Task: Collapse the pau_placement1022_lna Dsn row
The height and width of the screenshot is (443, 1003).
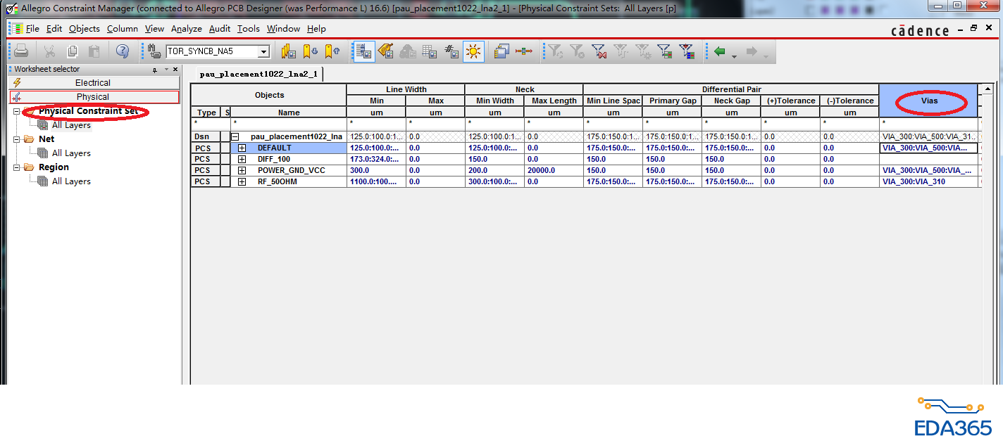Action: pos(236,136)
